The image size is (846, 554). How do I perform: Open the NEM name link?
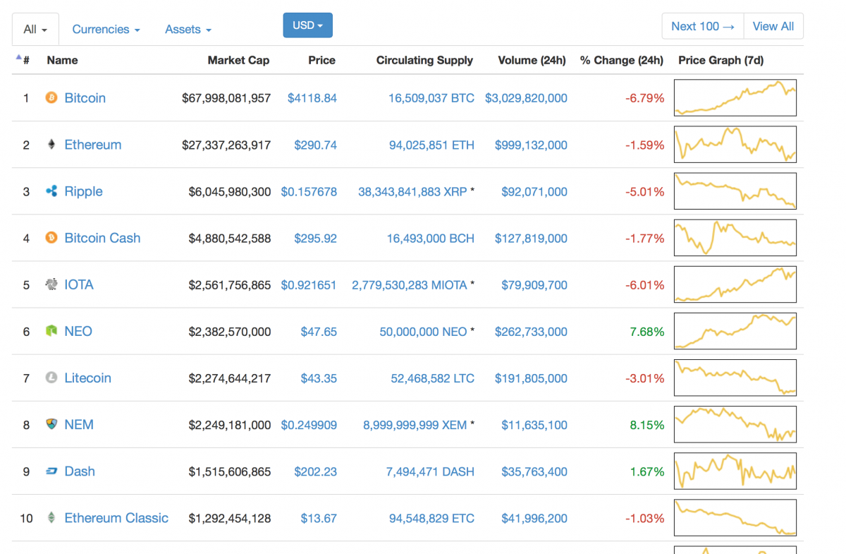(x=79, y=424)
